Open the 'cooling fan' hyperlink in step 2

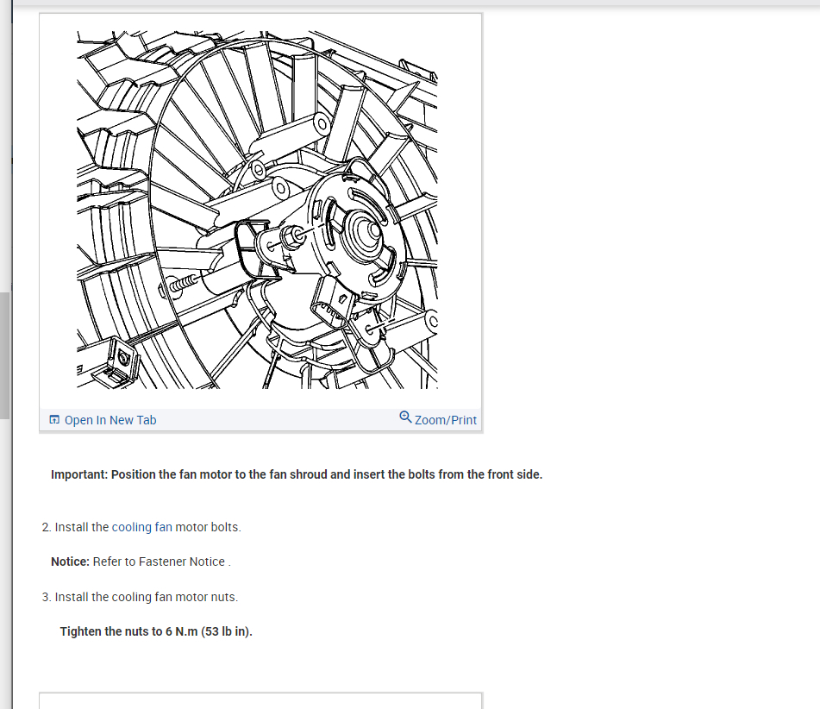(x=141, y=527)
